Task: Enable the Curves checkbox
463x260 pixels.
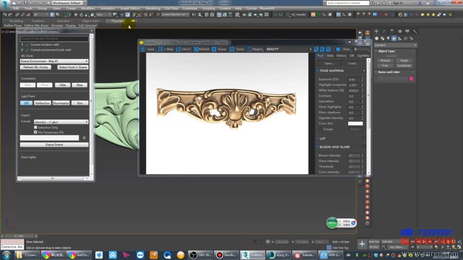Action: (x=320, y=129)
